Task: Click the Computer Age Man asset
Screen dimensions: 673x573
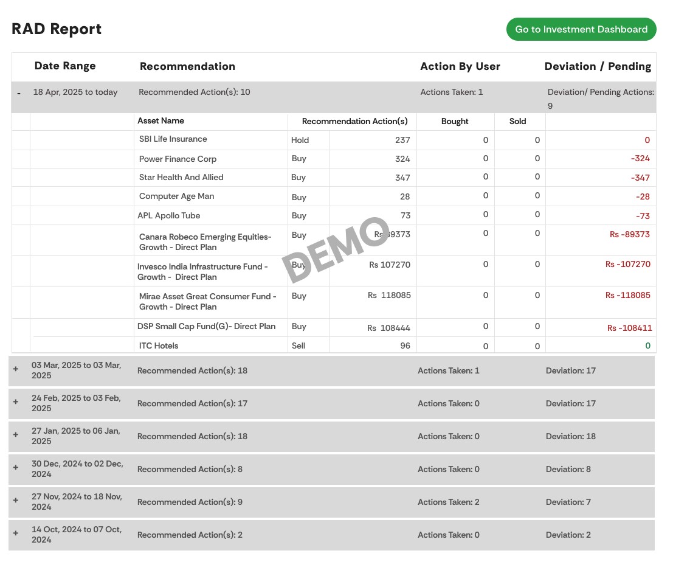Action: tap(176, 196)
